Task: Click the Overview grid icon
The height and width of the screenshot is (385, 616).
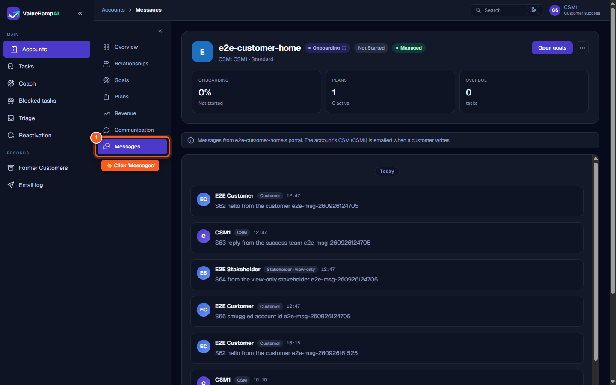Action: point(107,47)
